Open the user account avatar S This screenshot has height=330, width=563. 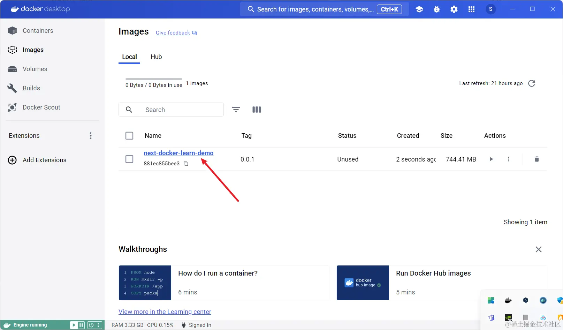pyautogui.click(x=491, y=9)
